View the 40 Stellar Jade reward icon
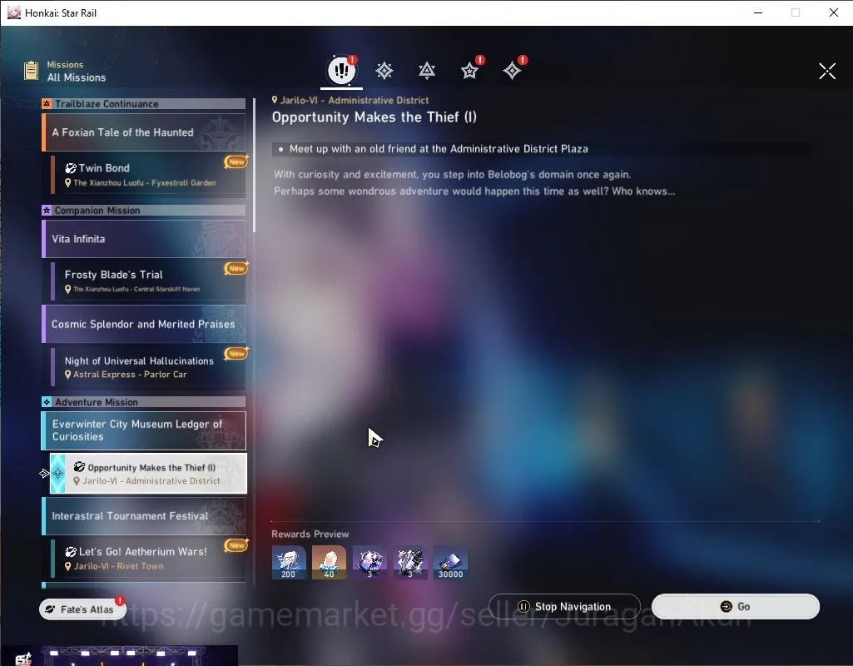853x666 pixels. click(x=329, y=563)
